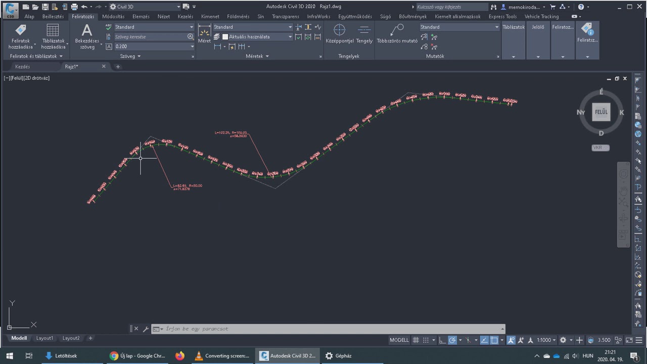Screen dimensions: 647x364
Task: Expand the Méretek panel title arrow
Action: (267, 56)
